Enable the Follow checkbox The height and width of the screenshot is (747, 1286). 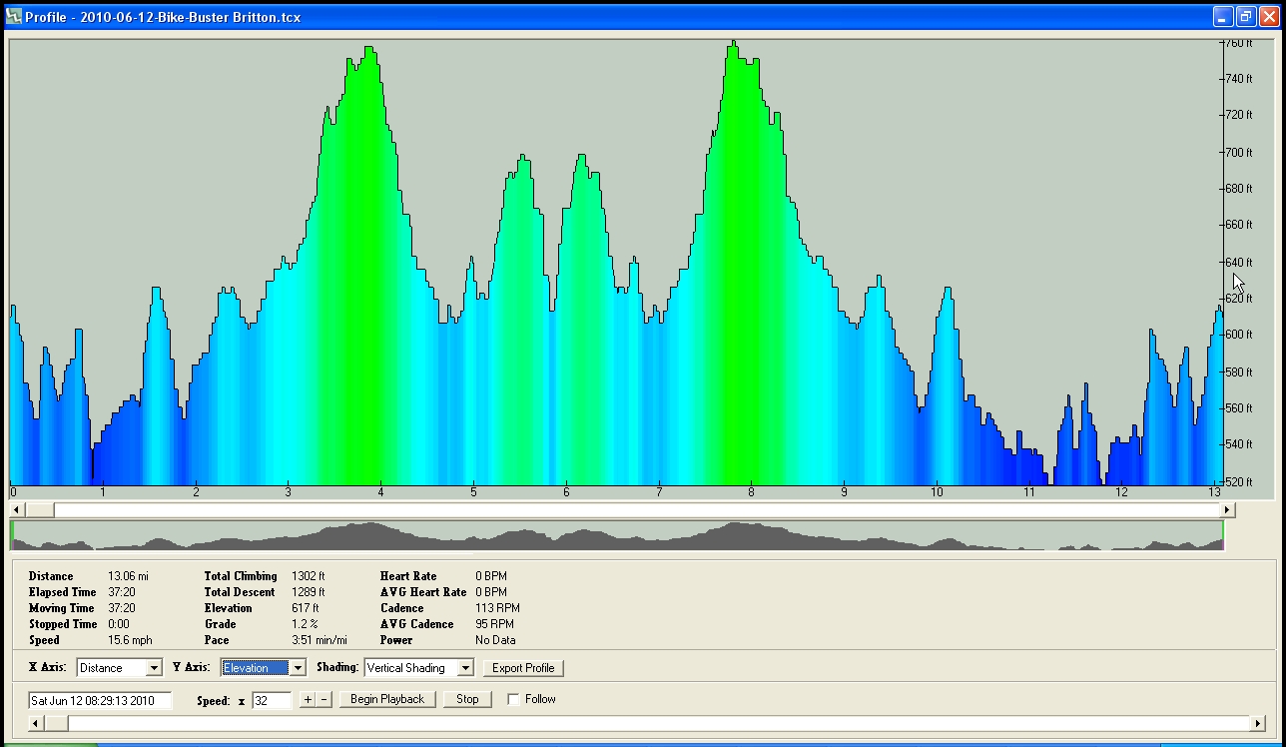[x=513, y=699]
